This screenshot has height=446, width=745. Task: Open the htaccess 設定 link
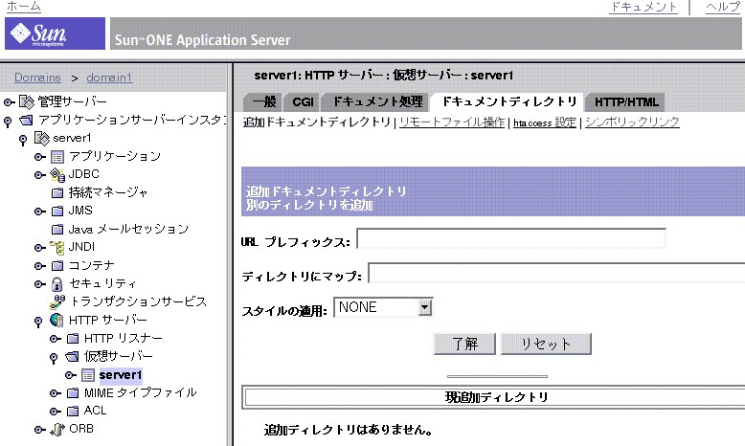pos(545,123)
